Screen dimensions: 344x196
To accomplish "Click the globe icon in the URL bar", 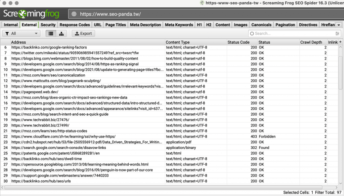I will pos(74,14).
